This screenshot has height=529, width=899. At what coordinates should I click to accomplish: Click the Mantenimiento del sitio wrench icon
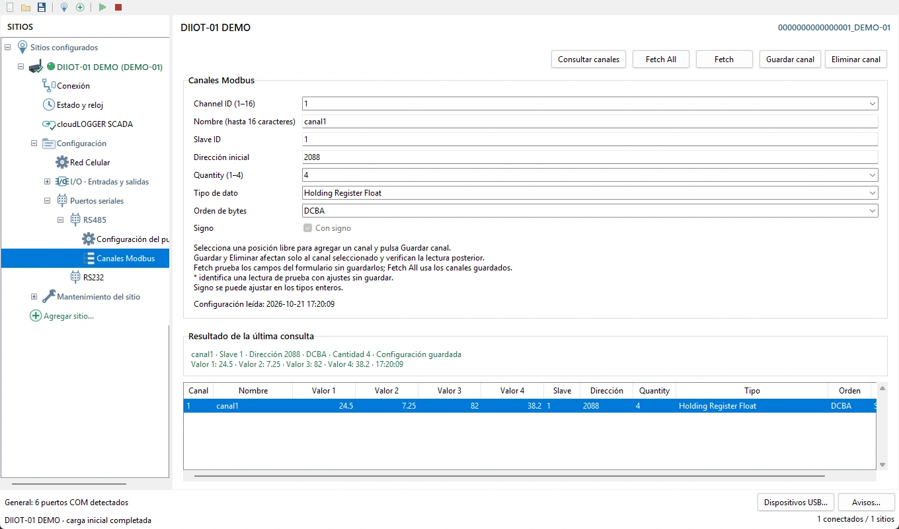pos(49,296)
